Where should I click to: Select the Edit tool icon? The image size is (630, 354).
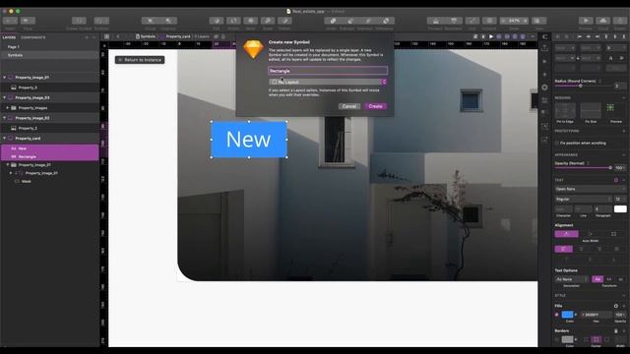[217, 21]
